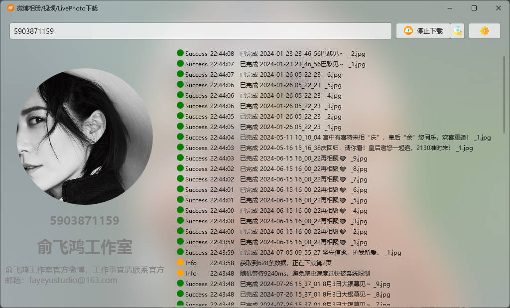Screen dimensions: 510x308
Task: Select log row 8月3日大银幕见~ _8.jpg
Action: [x=283, y=294]
